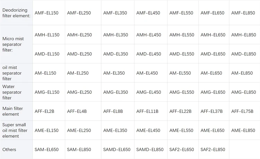The width and height of the screenshot is (260, 159).
Task: Click the AMH-EL350 table cell
Action: point(115,35)
